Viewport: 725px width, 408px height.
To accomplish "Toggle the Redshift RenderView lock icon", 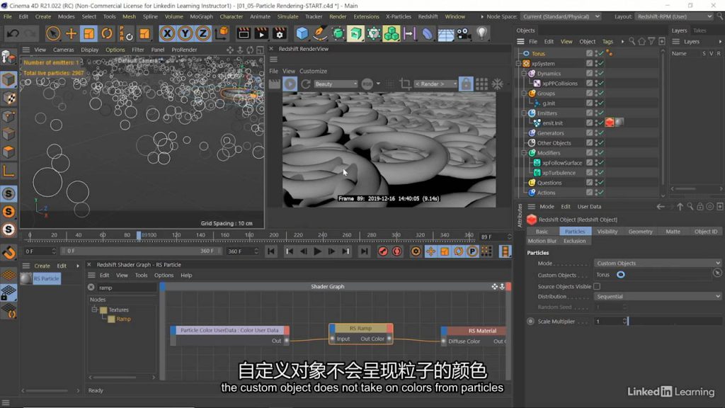I will point(466,84).
